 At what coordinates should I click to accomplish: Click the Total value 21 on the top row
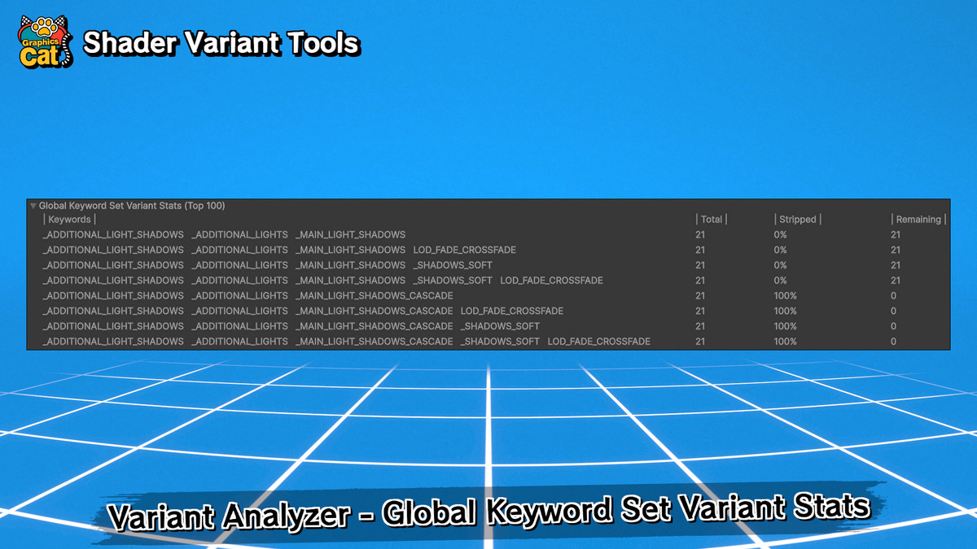tap(699, 234)
